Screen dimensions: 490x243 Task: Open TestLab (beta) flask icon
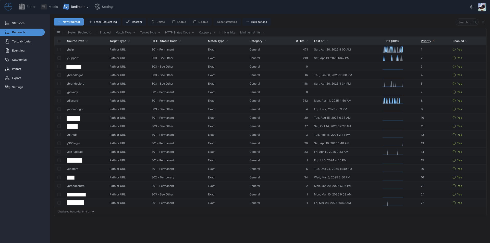7,41
